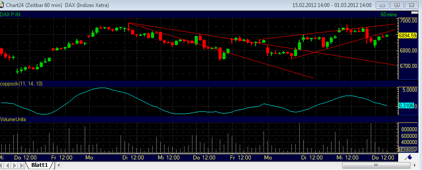422x170 pixels.
Task: Click the 'Di 12:00' label under the trendline start
Action: pos(133,157)
